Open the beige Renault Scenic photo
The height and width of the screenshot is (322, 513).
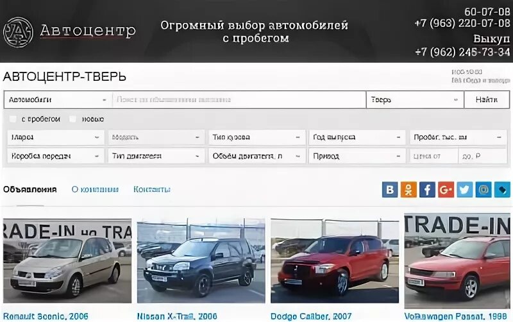tap(67, 261)
